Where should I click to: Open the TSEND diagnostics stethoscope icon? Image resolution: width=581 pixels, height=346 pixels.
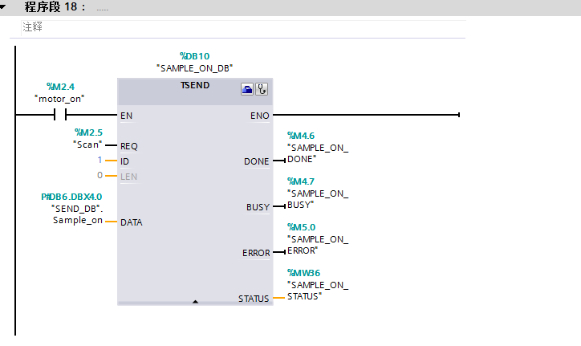pos(261,90)
